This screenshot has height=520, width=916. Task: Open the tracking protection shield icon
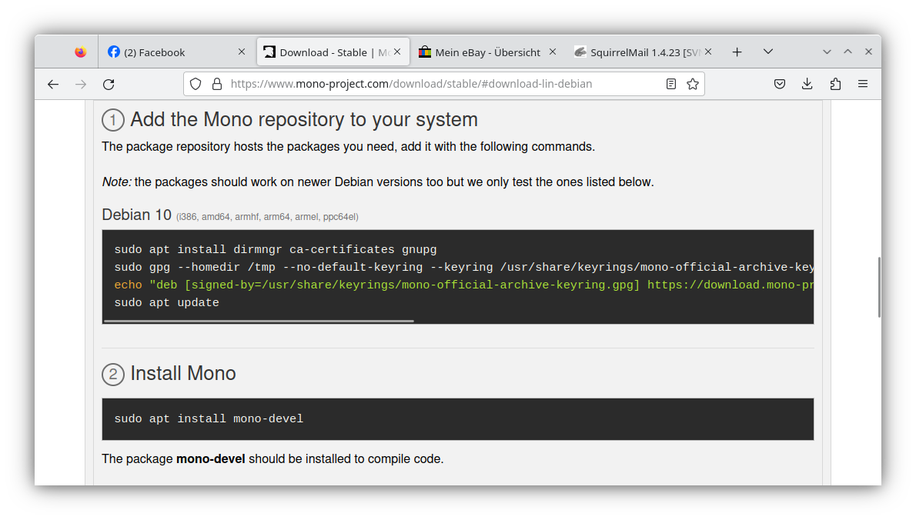[196, 84]
